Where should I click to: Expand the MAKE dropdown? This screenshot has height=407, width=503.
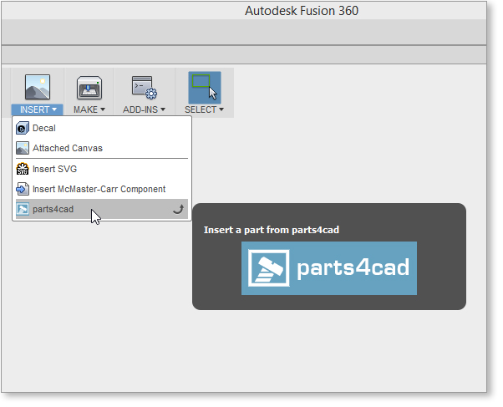click(89, 109)
